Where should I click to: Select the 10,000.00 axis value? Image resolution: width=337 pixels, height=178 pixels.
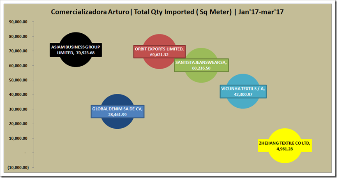18,138
